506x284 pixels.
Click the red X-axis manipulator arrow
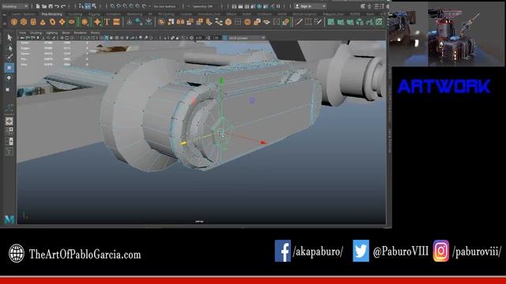(x=263, y=142)
